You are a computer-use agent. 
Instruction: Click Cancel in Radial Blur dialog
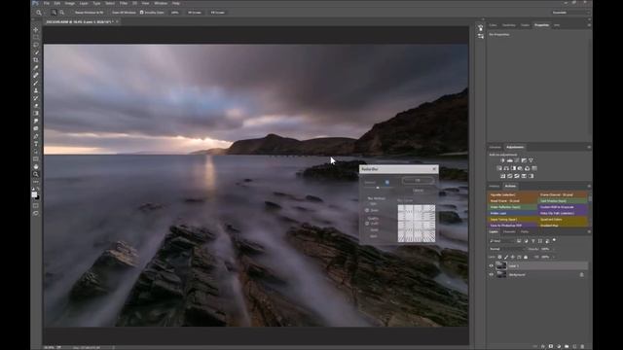coord(418,191)
